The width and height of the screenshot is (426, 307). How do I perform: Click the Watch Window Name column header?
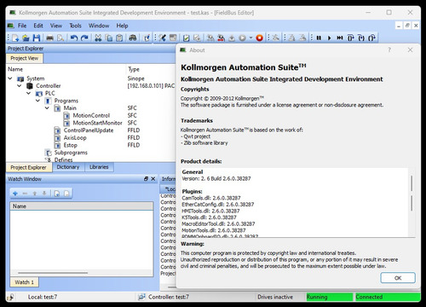(82, 206)
